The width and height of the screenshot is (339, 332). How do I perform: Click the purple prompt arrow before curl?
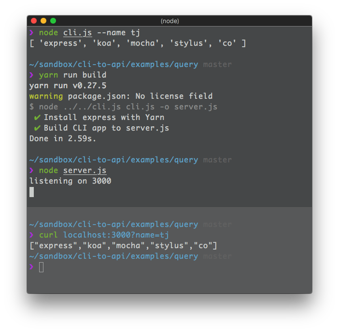coord(31,235)
